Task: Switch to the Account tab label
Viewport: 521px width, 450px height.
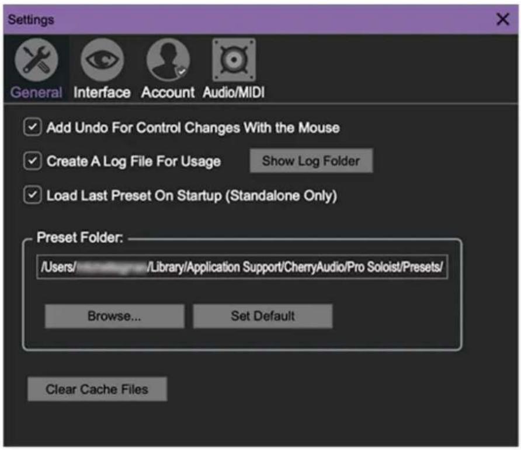Action: coord(168,92)
